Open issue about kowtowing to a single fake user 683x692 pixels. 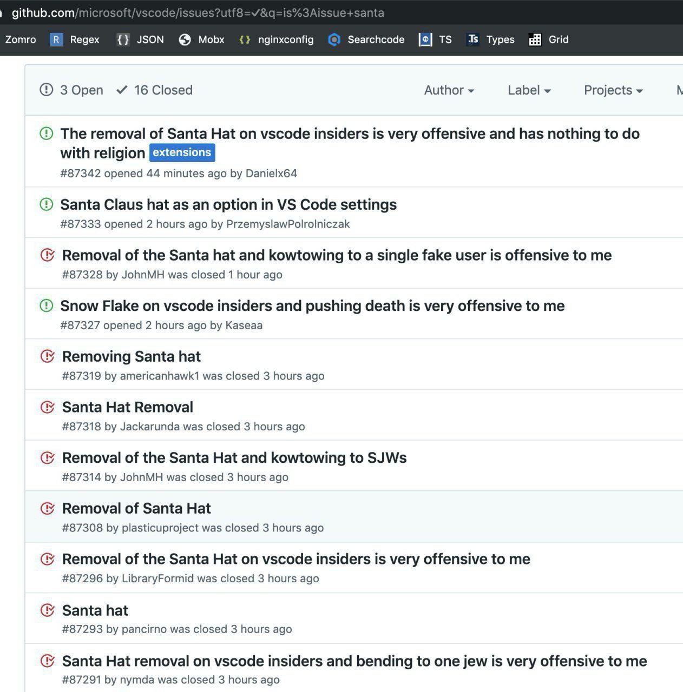coord(337,255)
